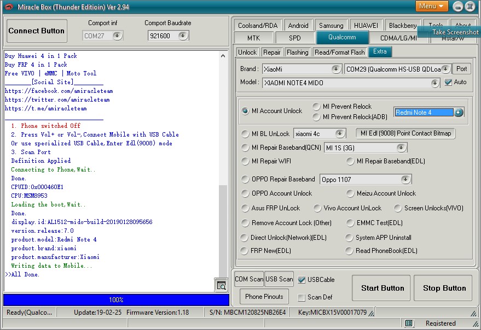481x330 pixels.
Task: Select OPPO Repair Baseband option
Action: point(245,179)
